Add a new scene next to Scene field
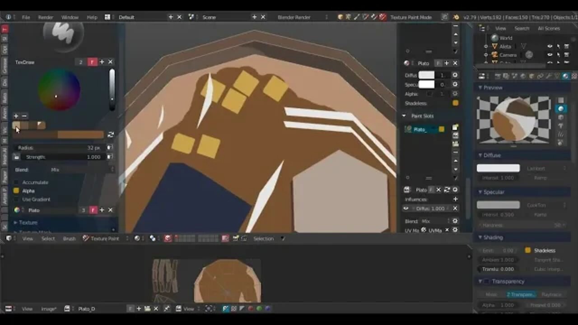This screenshot has width=578, height=325. (x=254, y=17)
